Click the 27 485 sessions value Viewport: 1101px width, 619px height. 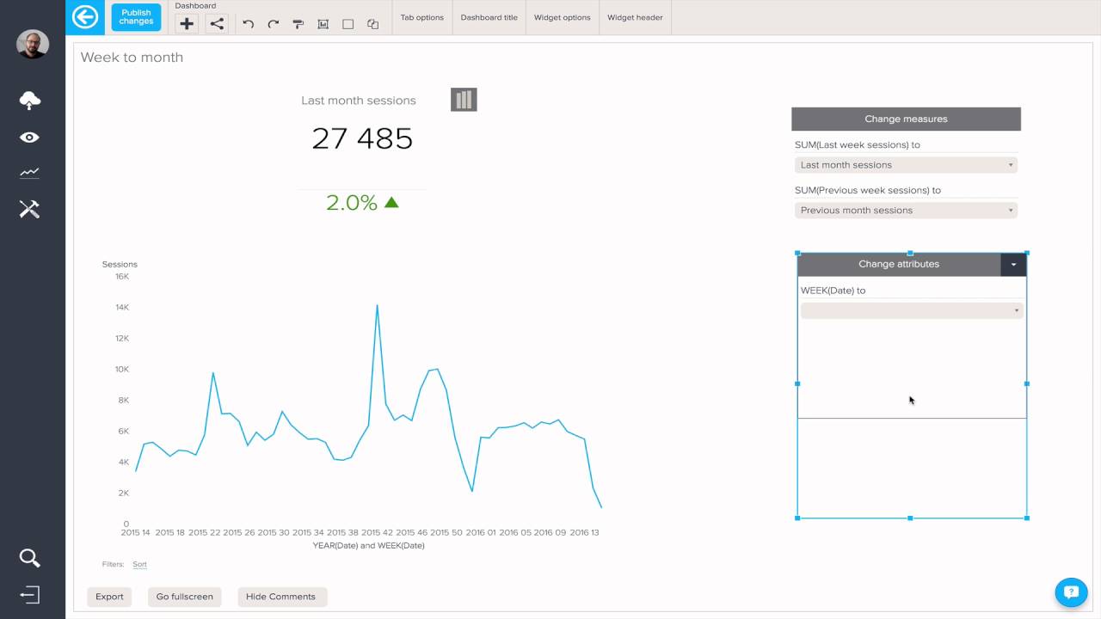tap(362, 138)
